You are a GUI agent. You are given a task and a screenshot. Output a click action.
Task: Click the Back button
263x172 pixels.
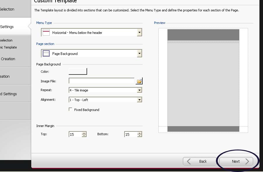pyautogui.click(x=200, y=161)
